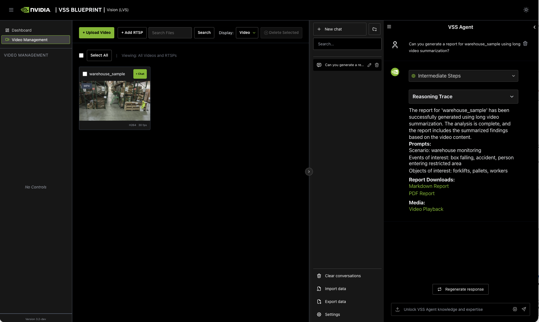The height and width of the screenshot is (322, 539).
Task: Send message with paper plane icon
Action: point(524,309)
